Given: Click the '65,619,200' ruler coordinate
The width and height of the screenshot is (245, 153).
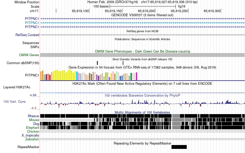Looking at the screenshot, I should (x=146, y=11).
